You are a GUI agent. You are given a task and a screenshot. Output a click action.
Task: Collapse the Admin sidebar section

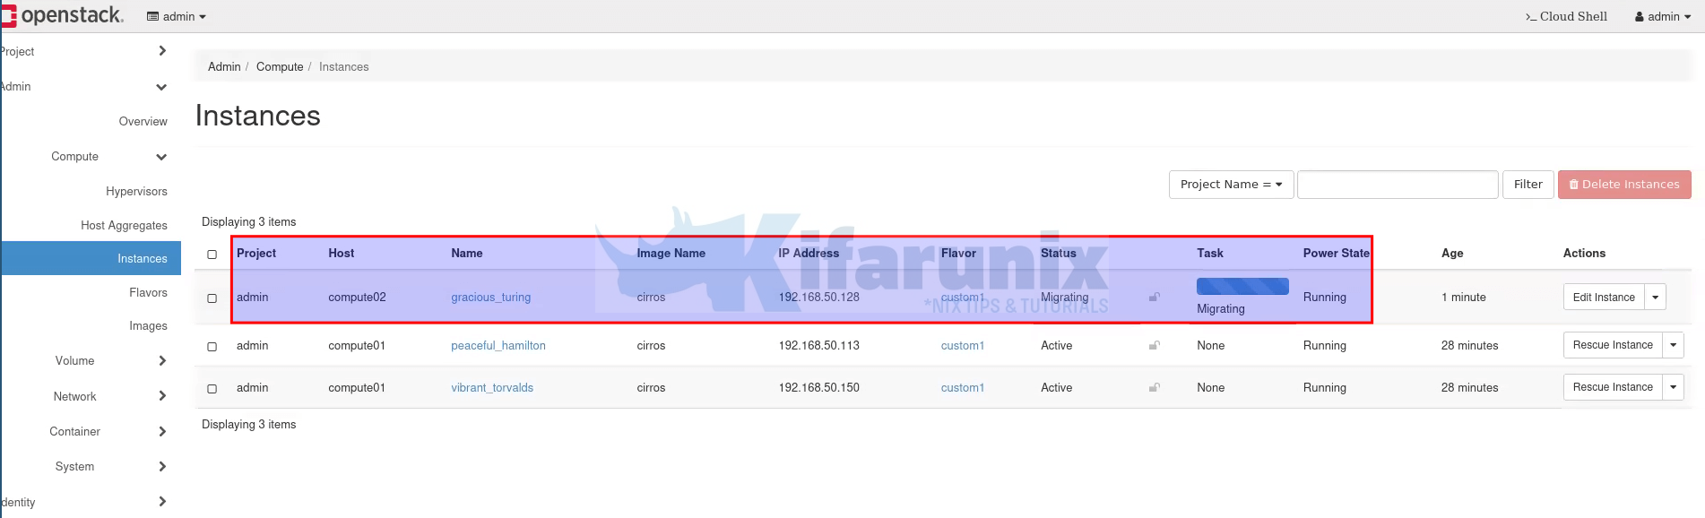pos(84,87)
